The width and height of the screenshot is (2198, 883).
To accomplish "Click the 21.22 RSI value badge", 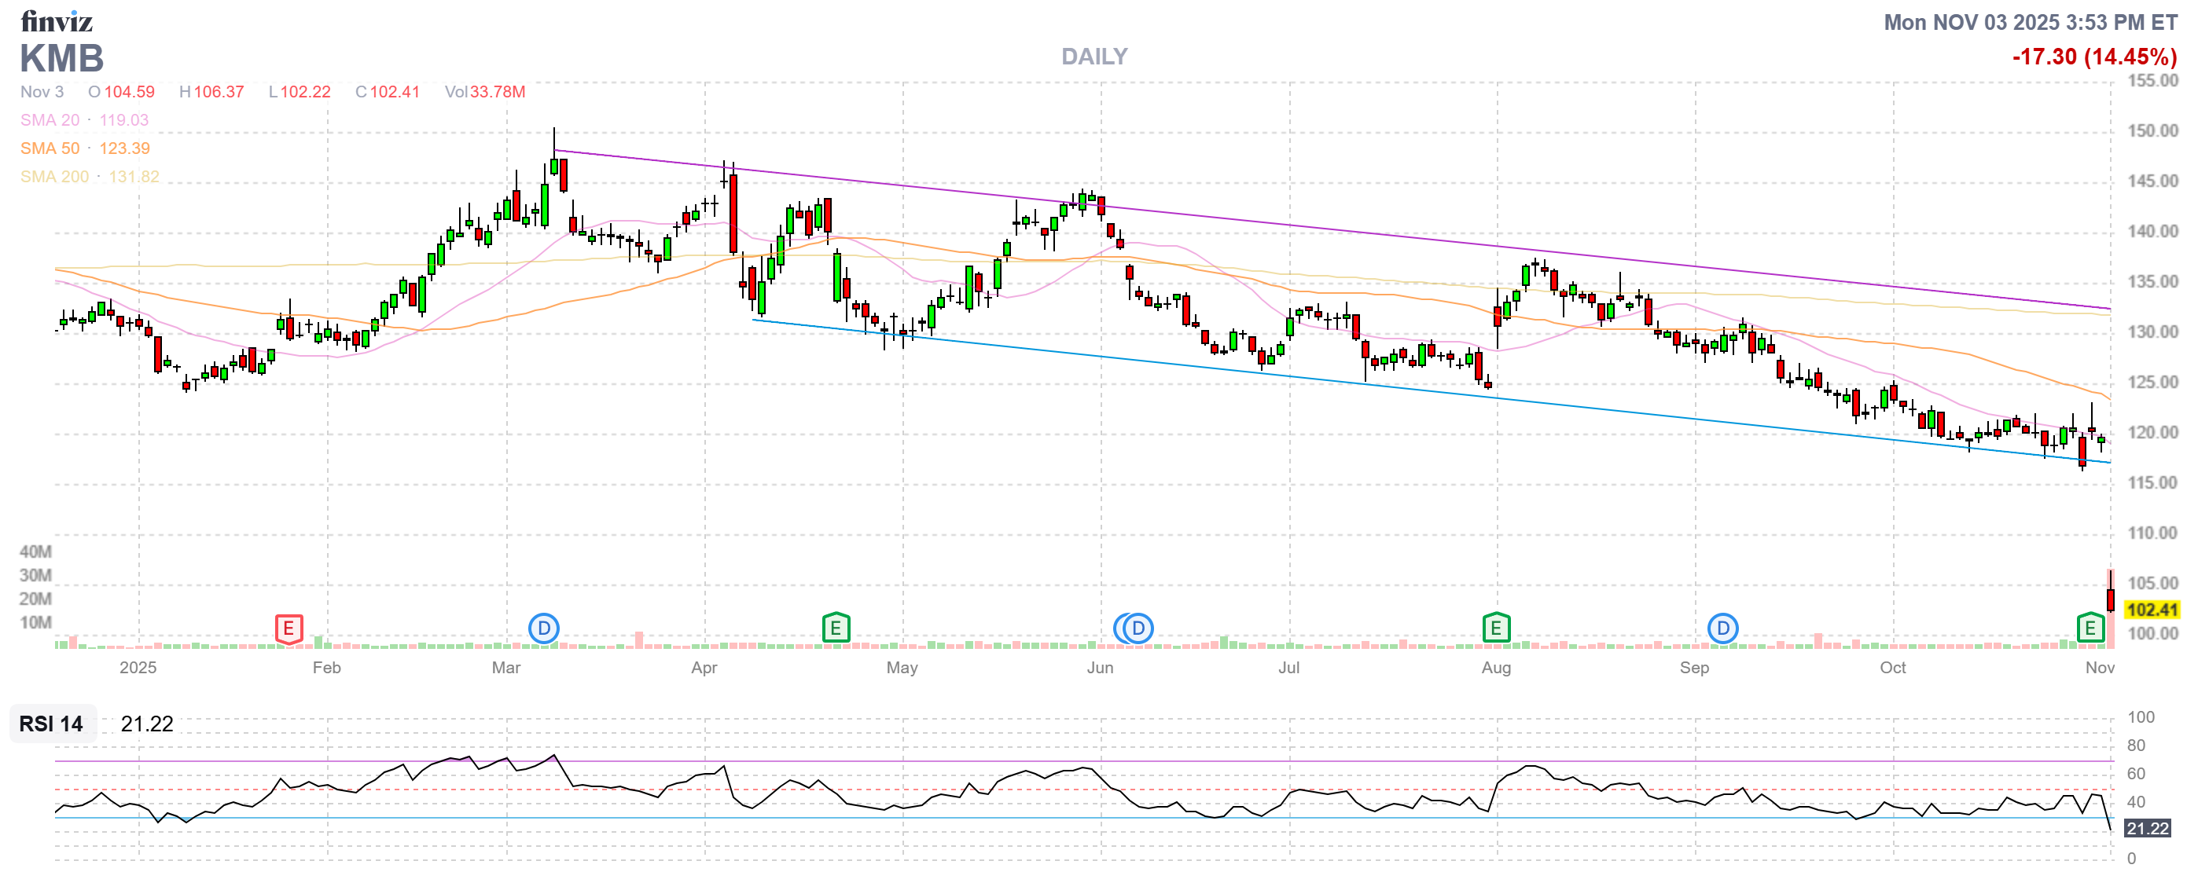I will pyautogui.click(x=2147, y=829).
